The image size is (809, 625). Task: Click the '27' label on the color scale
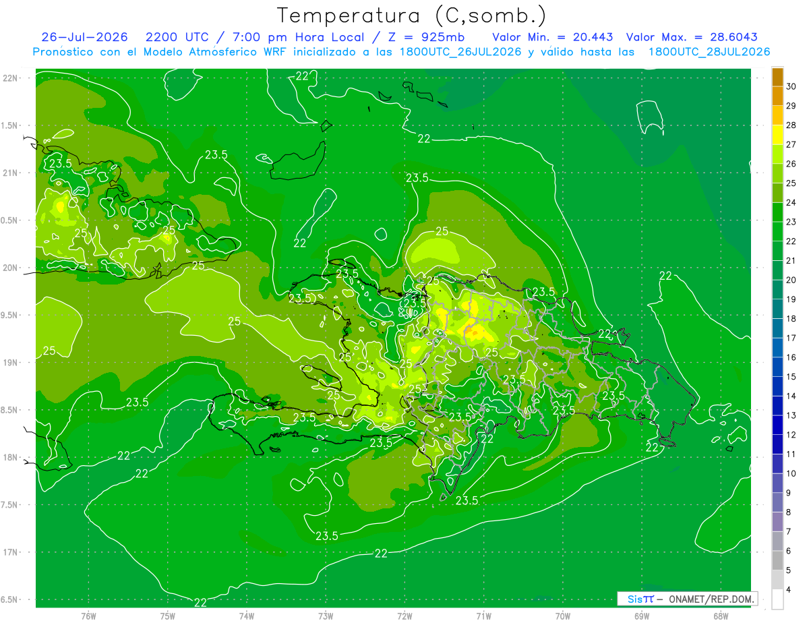pos(791,144)
